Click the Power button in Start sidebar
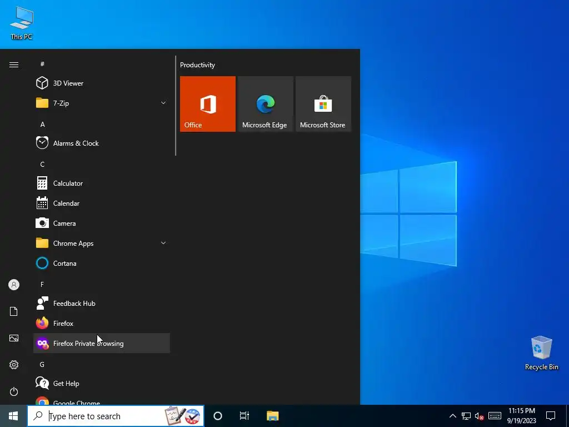 coord(14,391)
